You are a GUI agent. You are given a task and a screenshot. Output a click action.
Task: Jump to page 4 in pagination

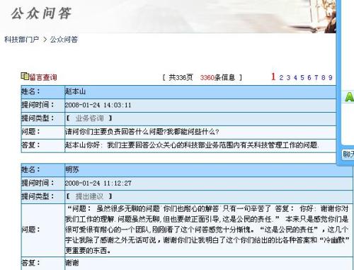[x=295, y=77]
